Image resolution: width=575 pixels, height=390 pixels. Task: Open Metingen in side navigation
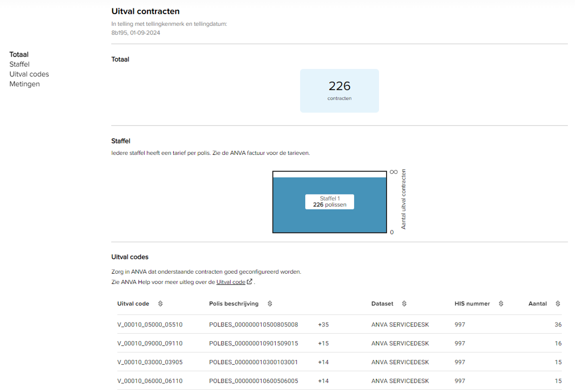coord(24,84)
